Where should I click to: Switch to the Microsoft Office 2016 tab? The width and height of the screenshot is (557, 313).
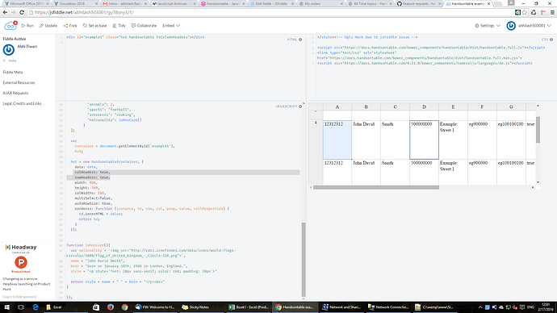tap(26, 3)
